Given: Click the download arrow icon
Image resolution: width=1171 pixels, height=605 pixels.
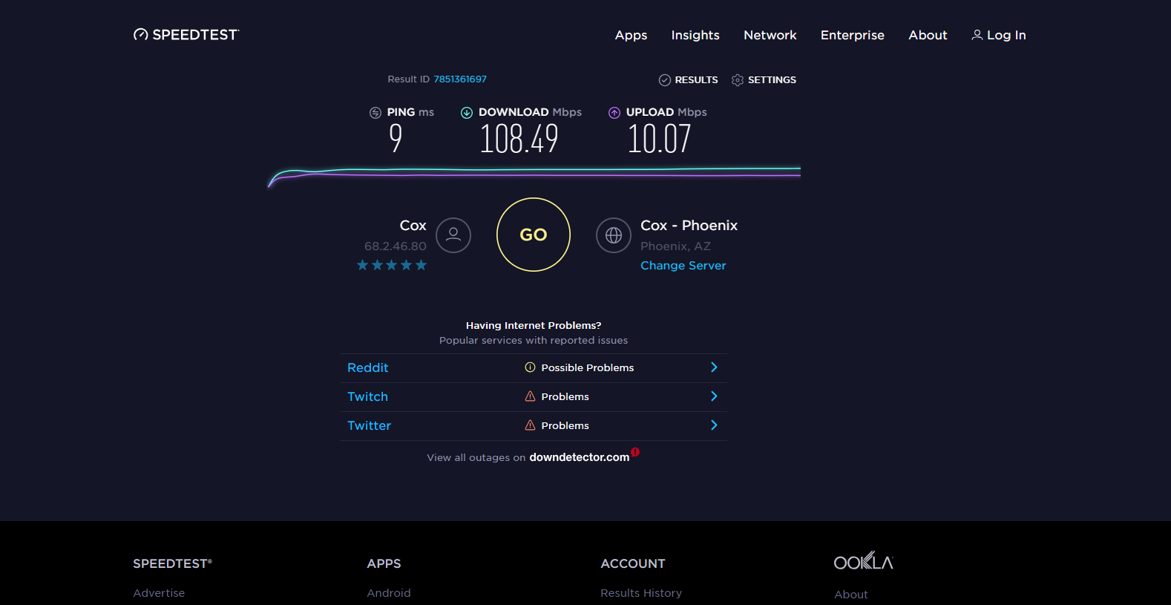Looking at the screenshot, I should point(467,113).
